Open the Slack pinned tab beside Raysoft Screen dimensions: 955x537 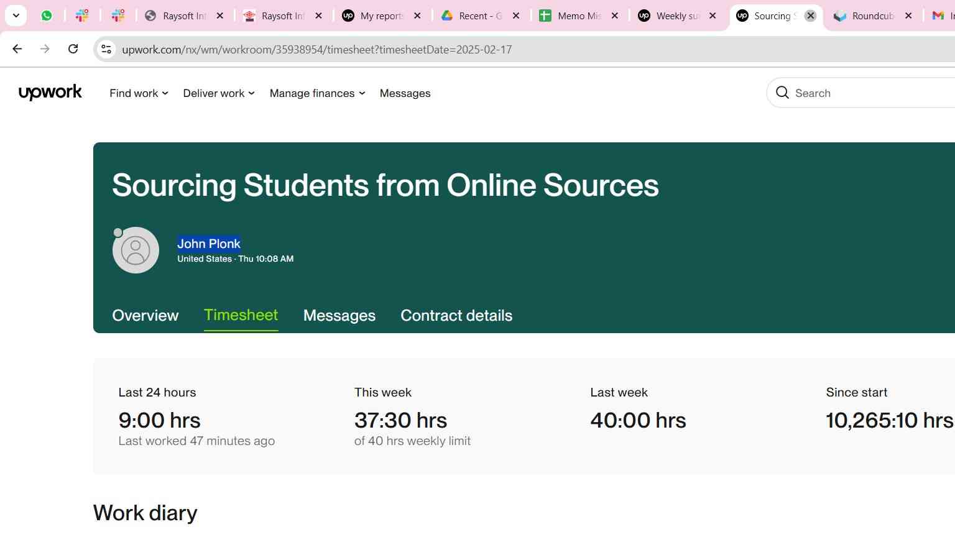[118, 16]
